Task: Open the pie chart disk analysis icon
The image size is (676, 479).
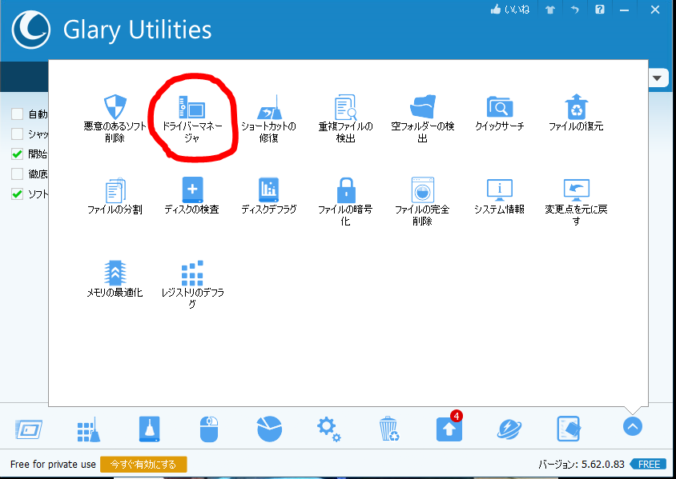Action: pyautogui.click(x=269, y=429)
